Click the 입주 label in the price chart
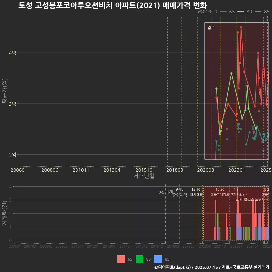This screenshot has width=272, height=272. (211, 27)
